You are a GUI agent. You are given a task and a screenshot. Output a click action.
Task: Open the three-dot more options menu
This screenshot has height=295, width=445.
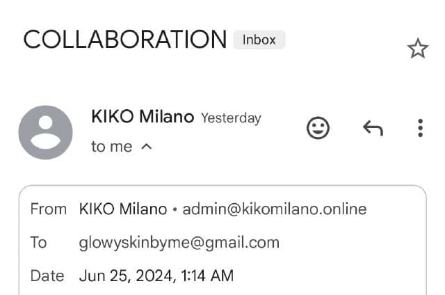point(420,128)
